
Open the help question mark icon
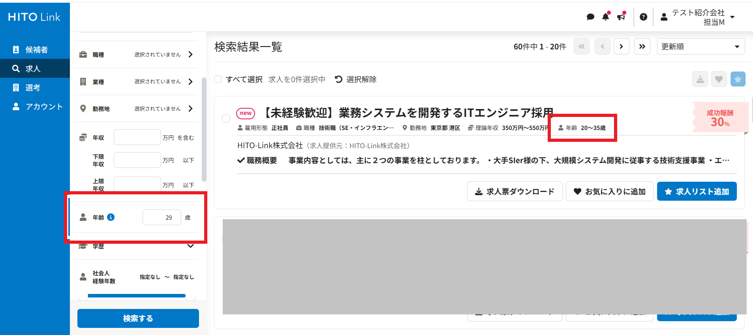click(x=643, y=17)
